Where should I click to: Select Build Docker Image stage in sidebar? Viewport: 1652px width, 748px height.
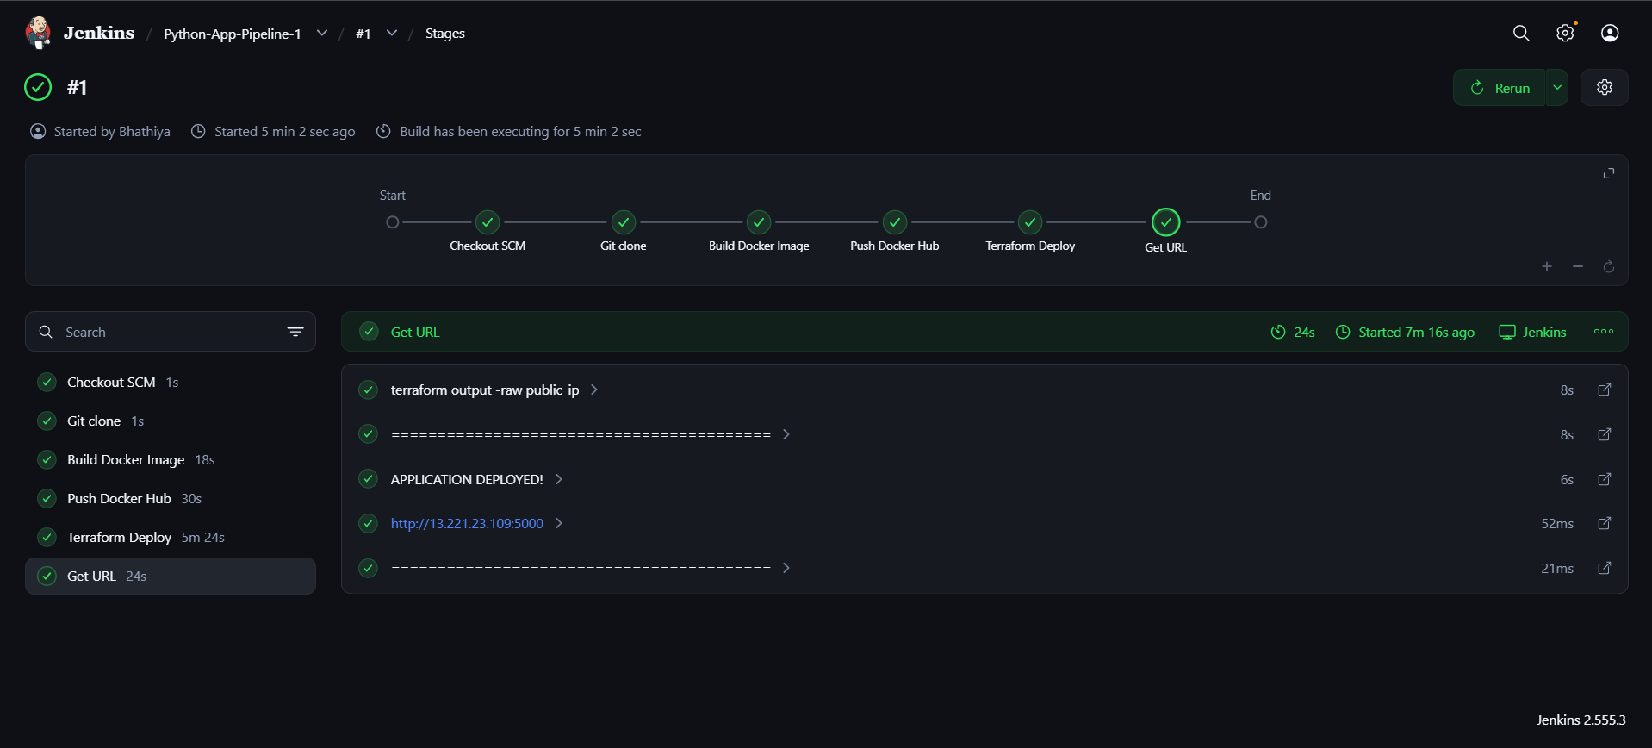click(x=171, y=459)
